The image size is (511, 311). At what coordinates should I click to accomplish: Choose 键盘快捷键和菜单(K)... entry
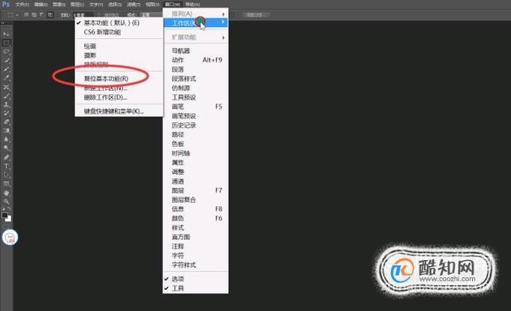coord(119,111)
